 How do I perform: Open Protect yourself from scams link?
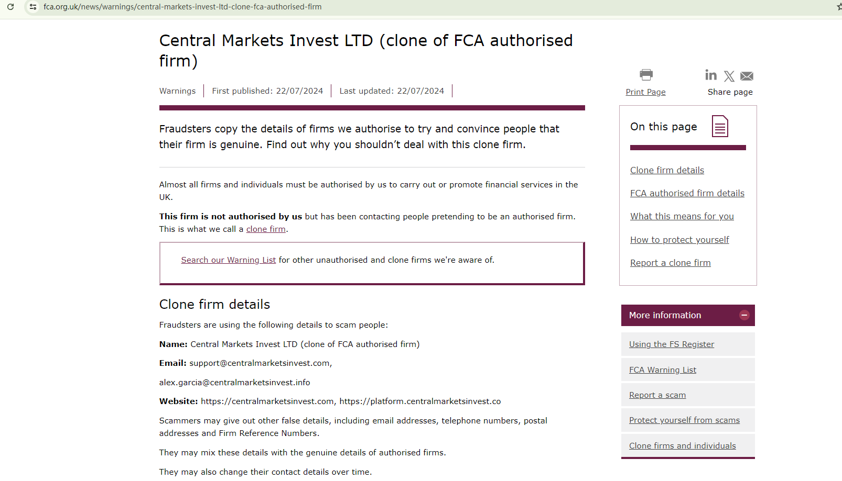tap(684, 420)
